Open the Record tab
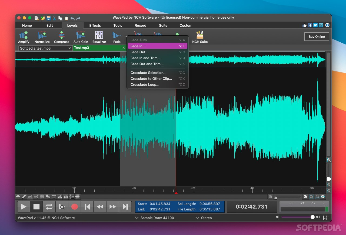The width and height of the screenshot is (346, 235). 141,25
